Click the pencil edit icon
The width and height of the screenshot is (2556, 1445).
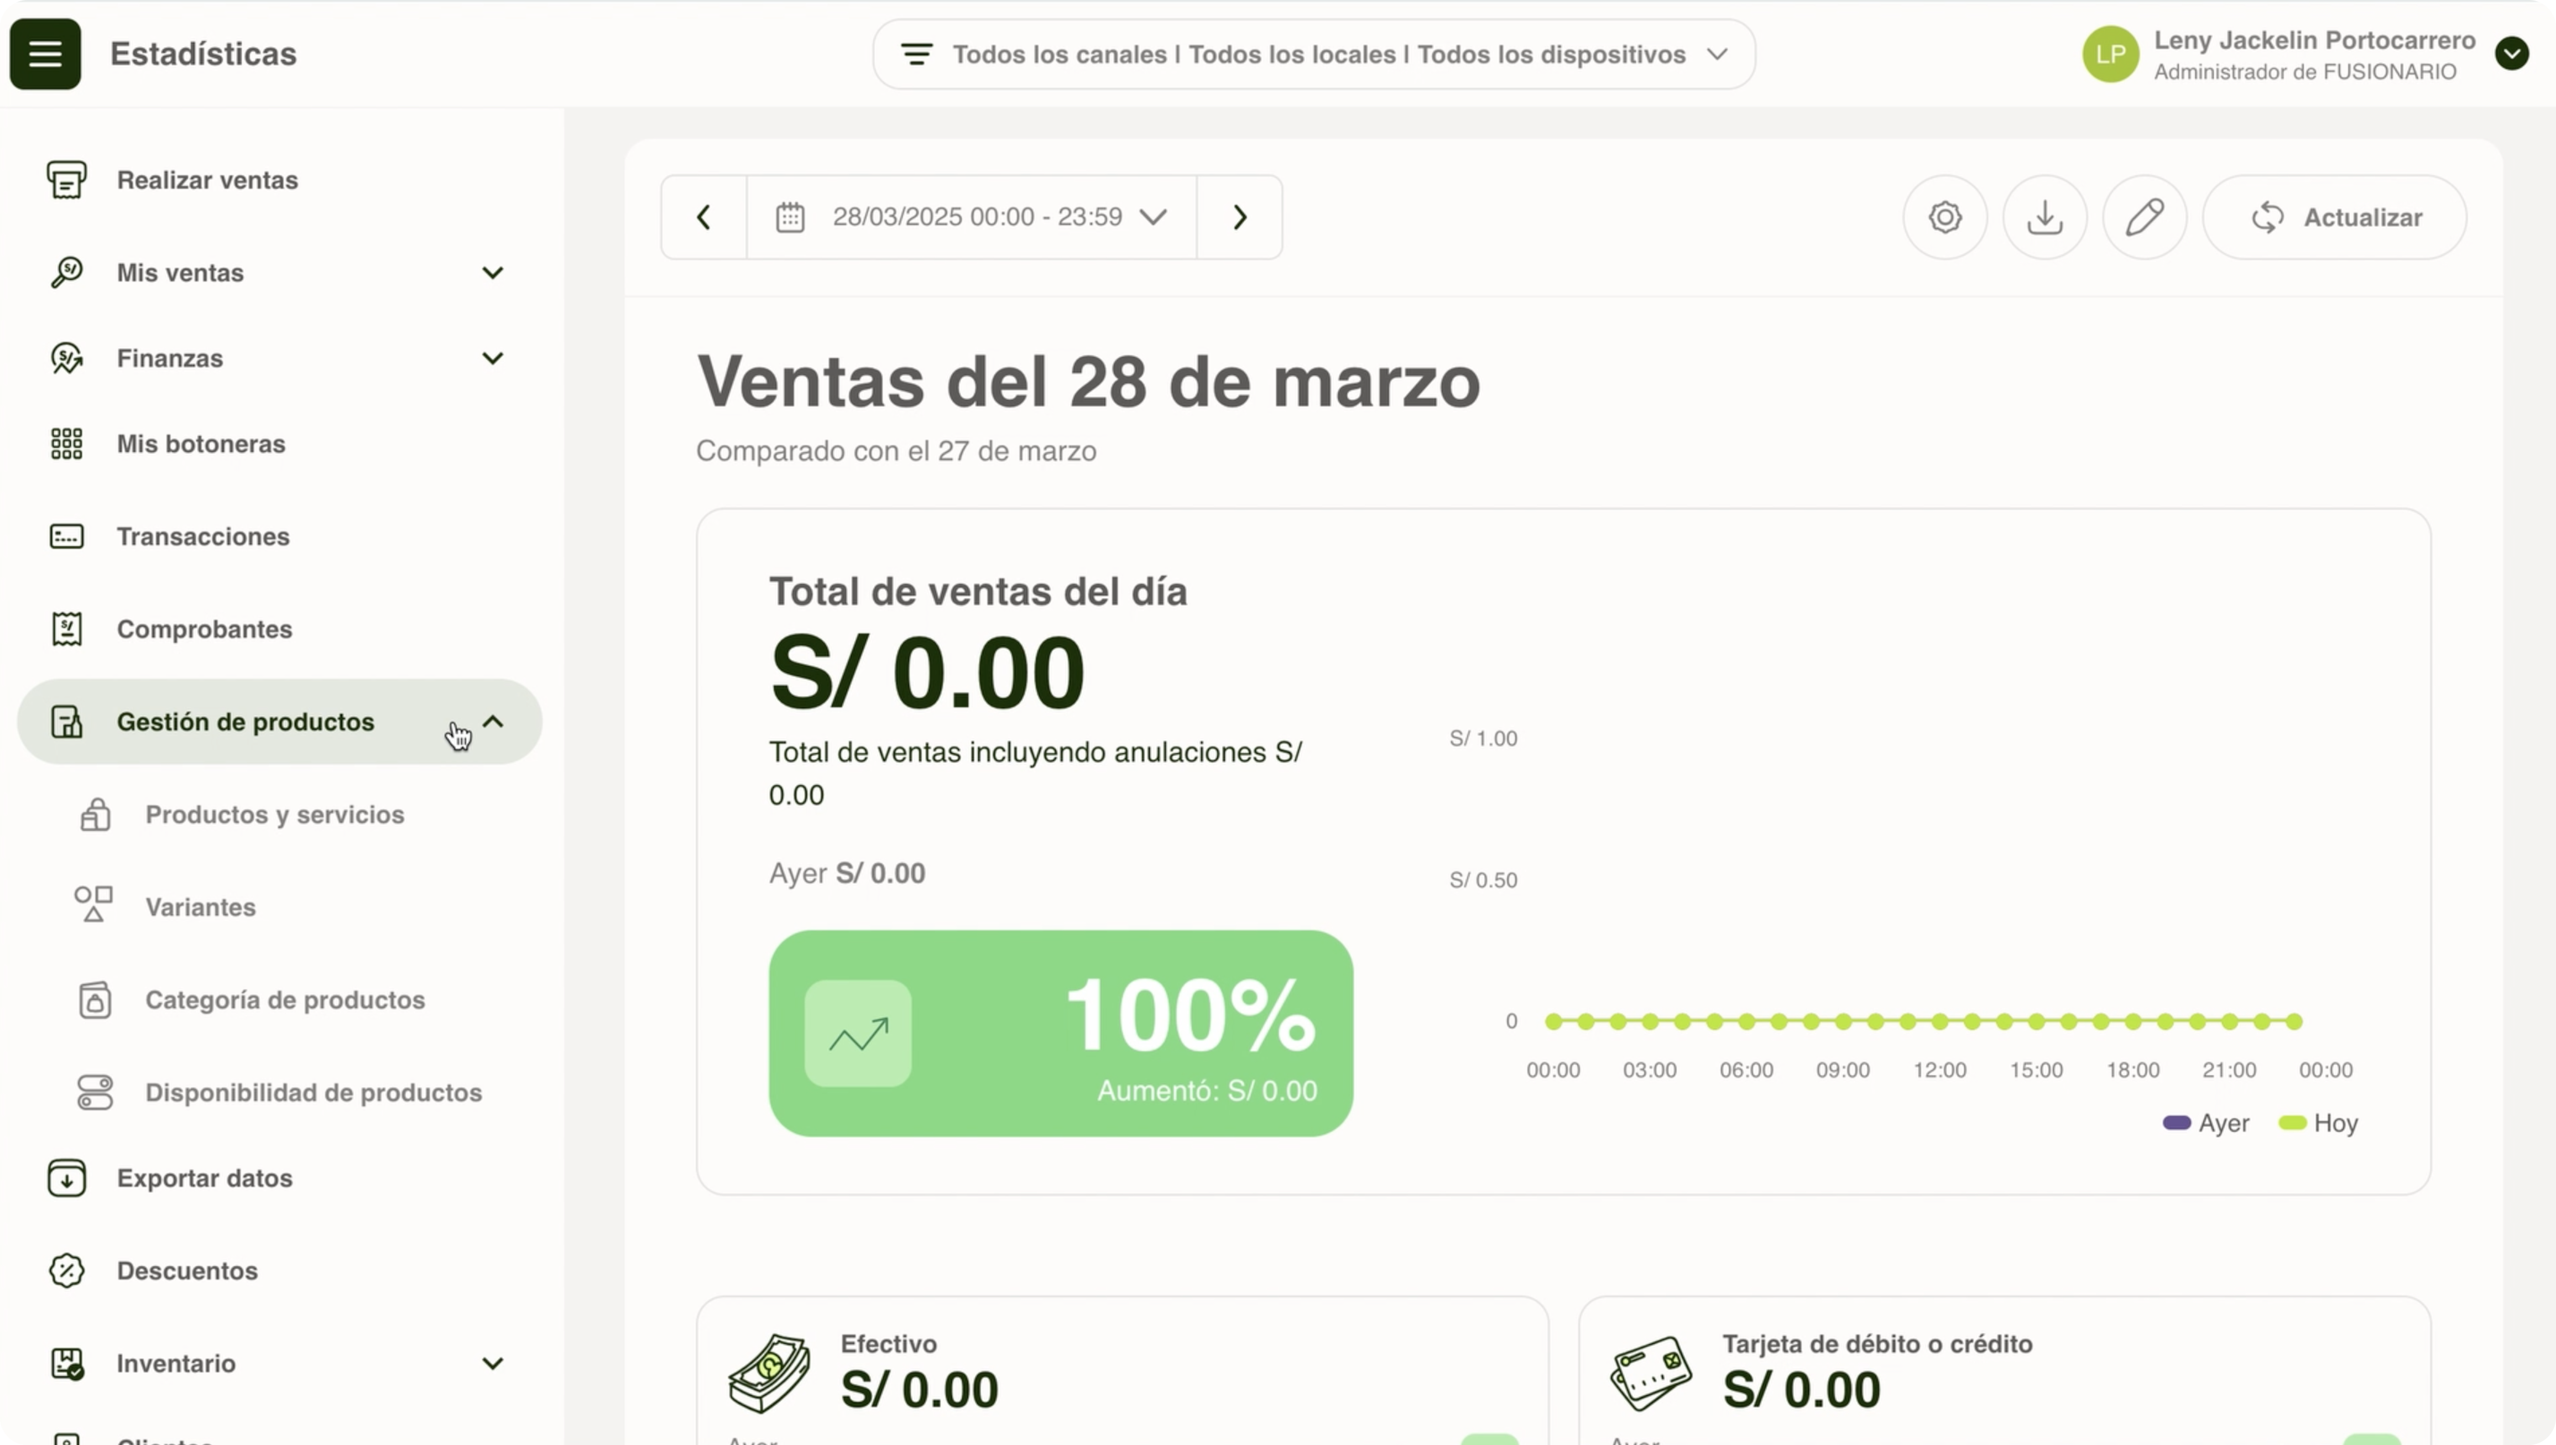pos(2145,217)
